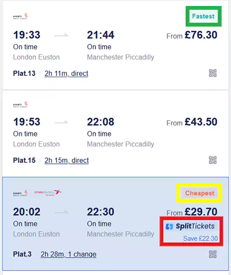Image resolution: width=231 pixels, height=275 pixels.
Task: Click Avanti West Coast logo on 19:33 journey
Action: click(x=21, y=16)
